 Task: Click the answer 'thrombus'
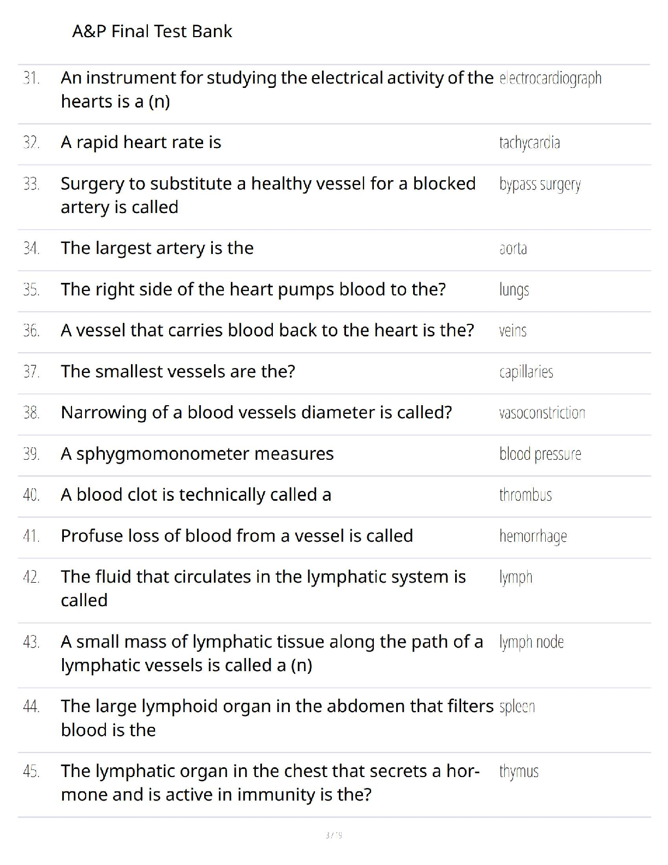(x=526, y=495)
